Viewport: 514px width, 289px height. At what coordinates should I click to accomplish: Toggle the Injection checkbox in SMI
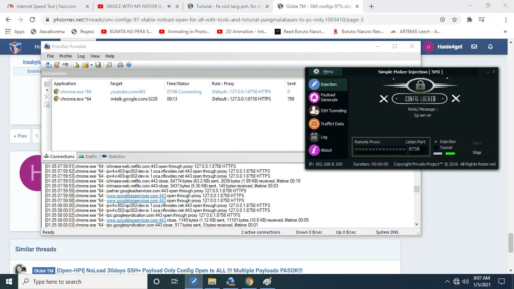pyautogui.click(x=436, y=142)
